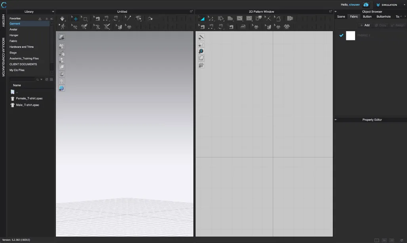Screen dimensions: 407x243
Task: Select the Free Sewing tool in 3D window
Action: coord(115,19)
